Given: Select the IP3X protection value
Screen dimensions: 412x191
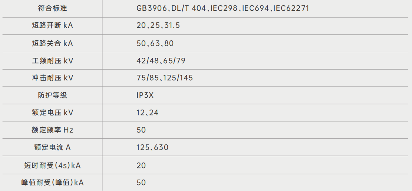Looking at the screenshot, I should point(145,95).
